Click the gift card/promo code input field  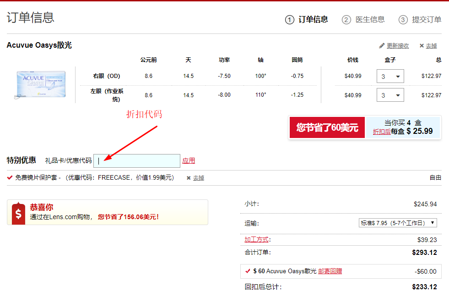pyautogui.click(x=137, y=161)
